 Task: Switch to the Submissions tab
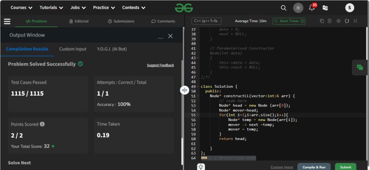121,21
